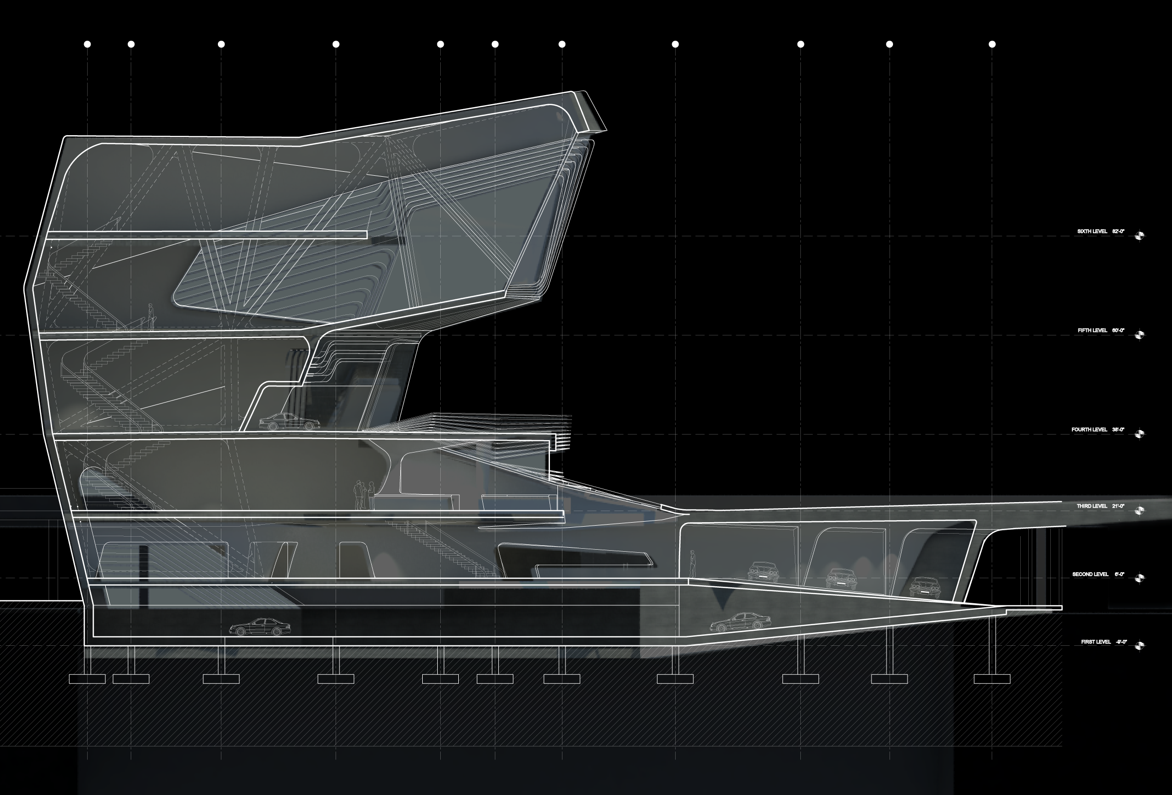Click the Second Level elevation marker symbol
The image size is (1172, 795).
[x=1140, y=578]
